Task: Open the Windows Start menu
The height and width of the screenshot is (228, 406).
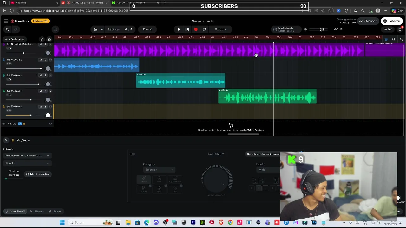Action: (x=62, y=222)
